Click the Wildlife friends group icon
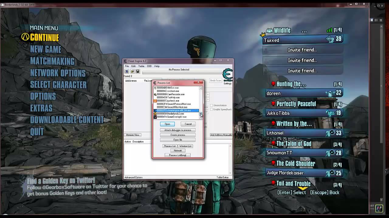 click(x=270, y=30)
